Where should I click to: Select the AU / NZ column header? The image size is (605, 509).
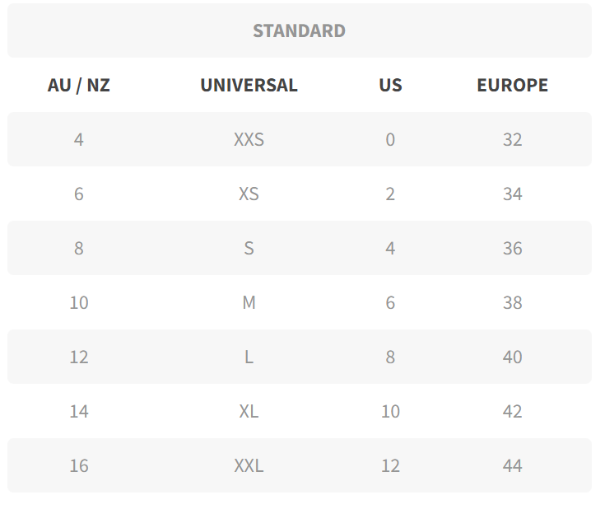[79, 85]
